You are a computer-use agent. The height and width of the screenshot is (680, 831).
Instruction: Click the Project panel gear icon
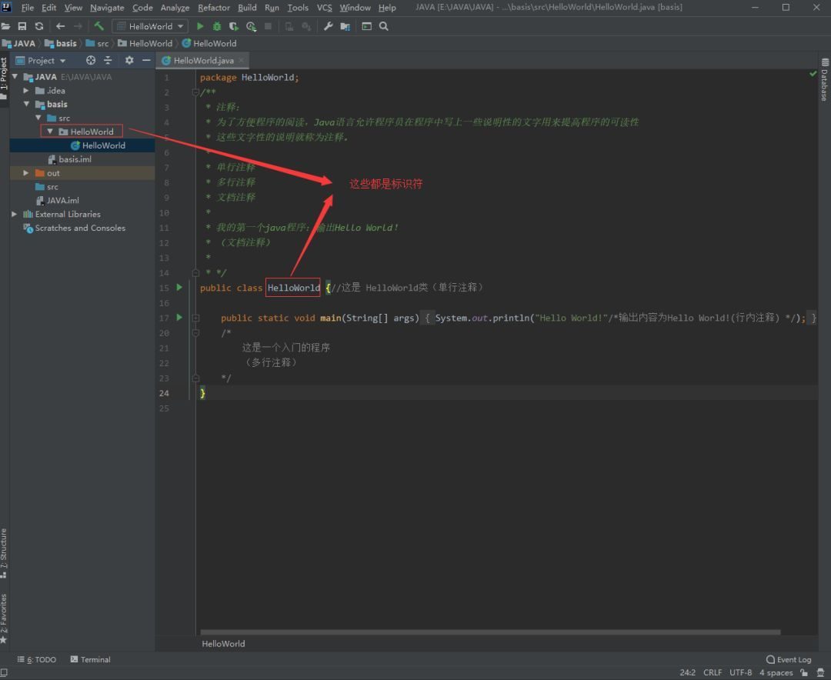129,60
